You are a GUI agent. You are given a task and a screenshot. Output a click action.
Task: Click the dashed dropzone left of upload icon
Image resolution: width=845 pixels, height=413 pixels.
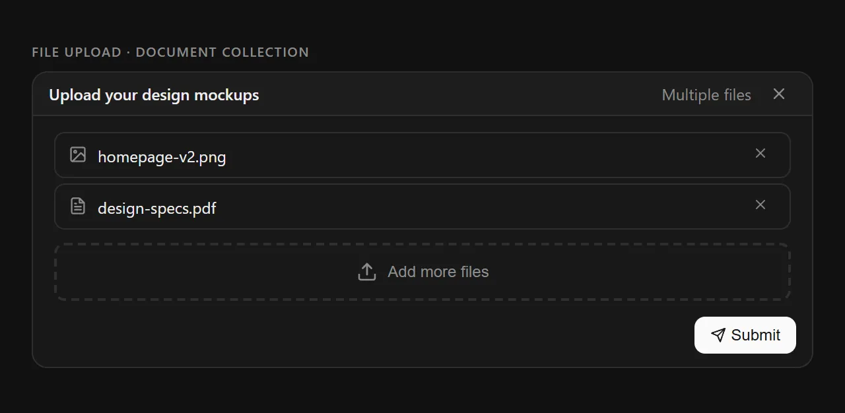[198, 272]
